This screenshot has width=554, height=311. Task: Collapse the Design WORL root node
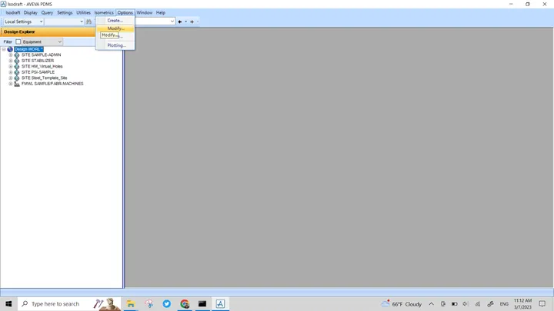4,49
